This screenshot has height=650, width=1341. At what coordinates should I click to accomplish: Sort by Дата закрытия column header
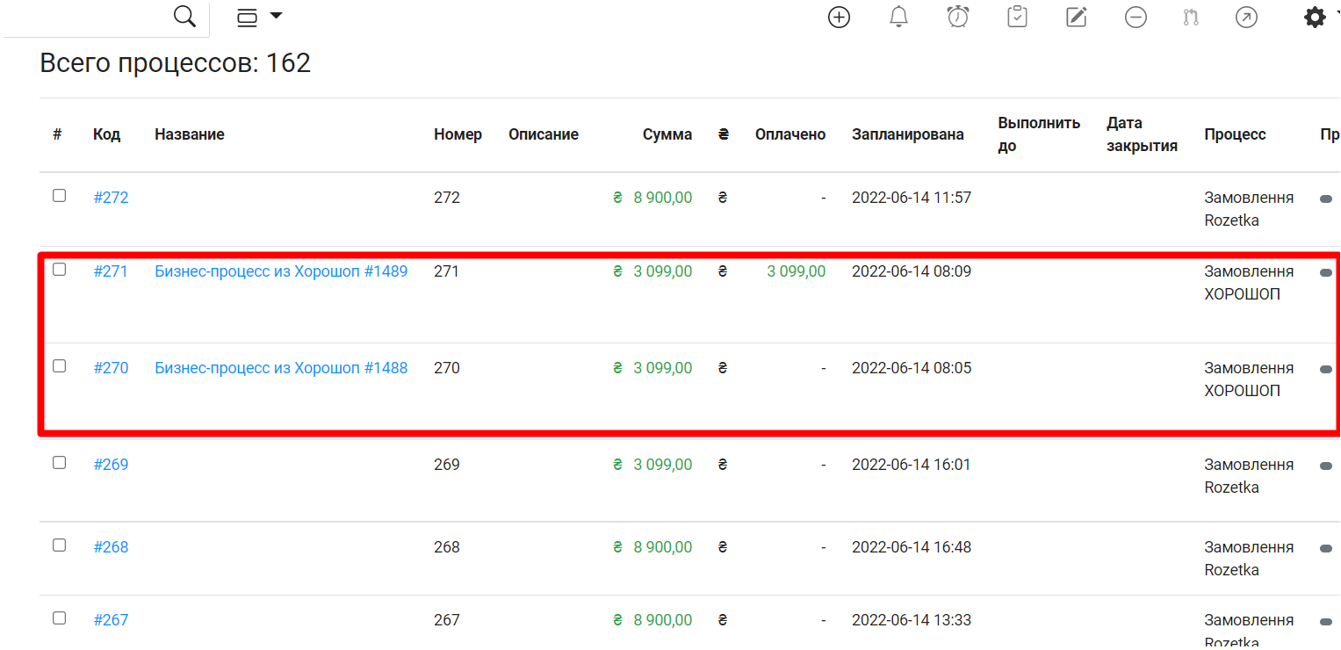pos(1142,134)
